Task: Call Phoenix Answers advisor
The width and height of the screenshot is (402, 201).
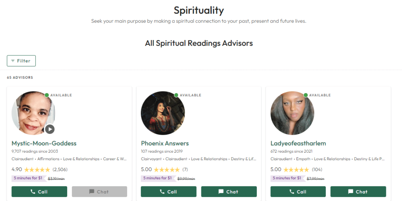Action: point(169,192)
